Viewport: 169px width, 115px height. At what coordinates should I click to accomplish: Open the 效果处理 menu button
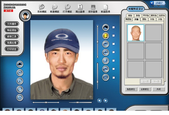12,43
